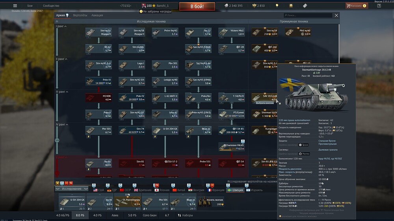The height and width of the screenshot is (221, 394).
Task: Open the help question mark icon
Action: (379, 6)
